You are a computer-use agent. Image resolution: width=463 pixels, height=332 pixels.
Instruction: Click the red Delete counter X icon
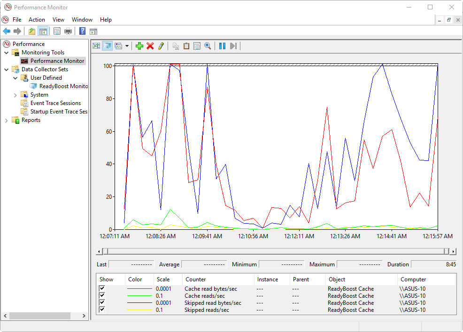(x=150, y=46)
